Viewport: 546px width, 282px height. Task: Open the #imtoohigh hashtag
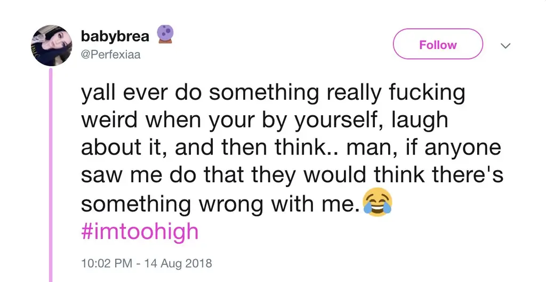[x=140, y=231]
